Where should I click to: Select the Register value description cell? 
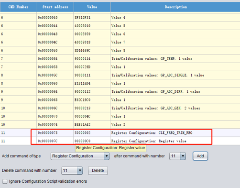[x=175, y=141]
